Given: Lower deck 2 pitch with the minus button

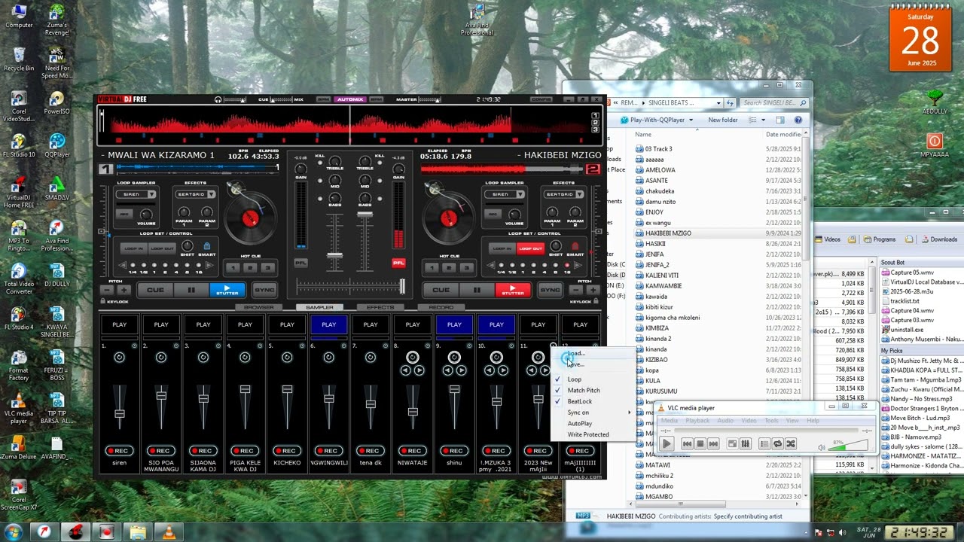Looking at the screenshot, I should (x=578, y=290).
